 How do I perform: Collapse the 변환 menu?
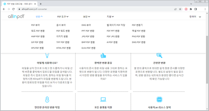pos(39,17)
